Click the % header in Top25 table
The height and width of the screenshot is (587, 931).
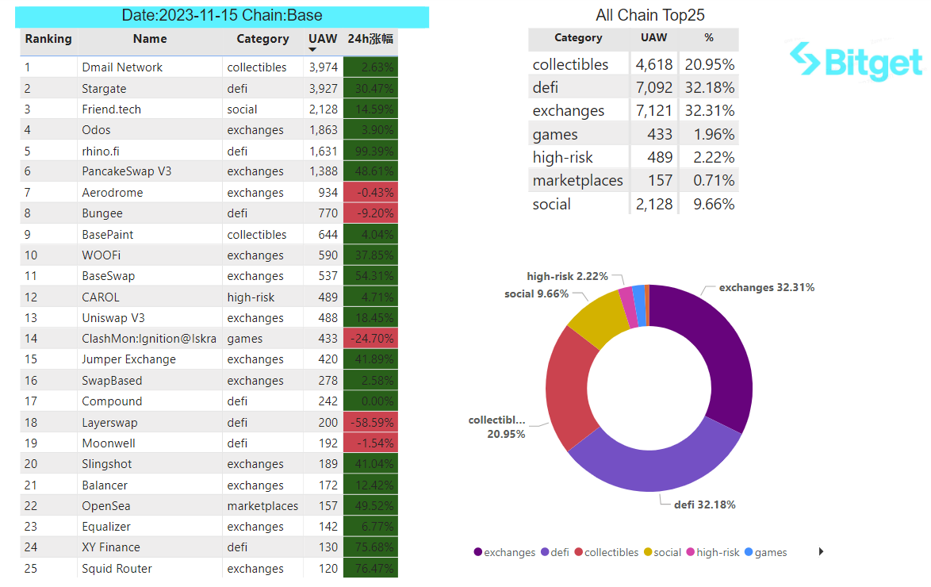point(709,37)
